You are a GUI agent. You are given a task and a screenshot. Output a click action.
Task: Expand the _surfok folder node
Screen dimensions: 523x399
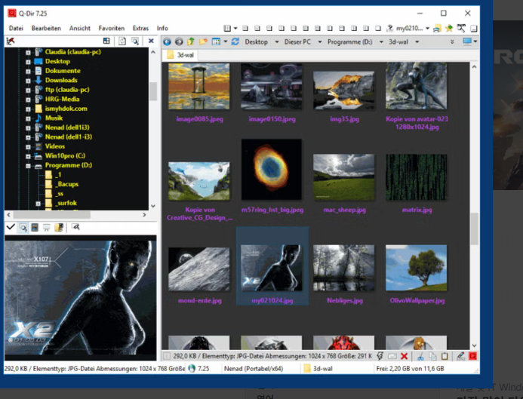(x=38, y=204)
